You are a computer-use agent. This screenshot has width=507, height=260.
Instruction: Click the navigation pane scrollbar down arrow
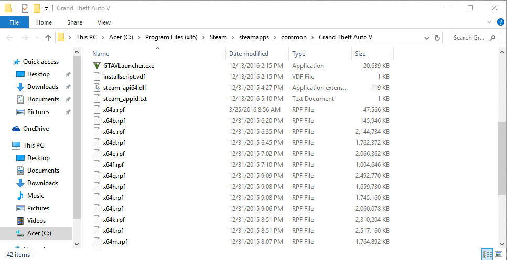(77, 244)
